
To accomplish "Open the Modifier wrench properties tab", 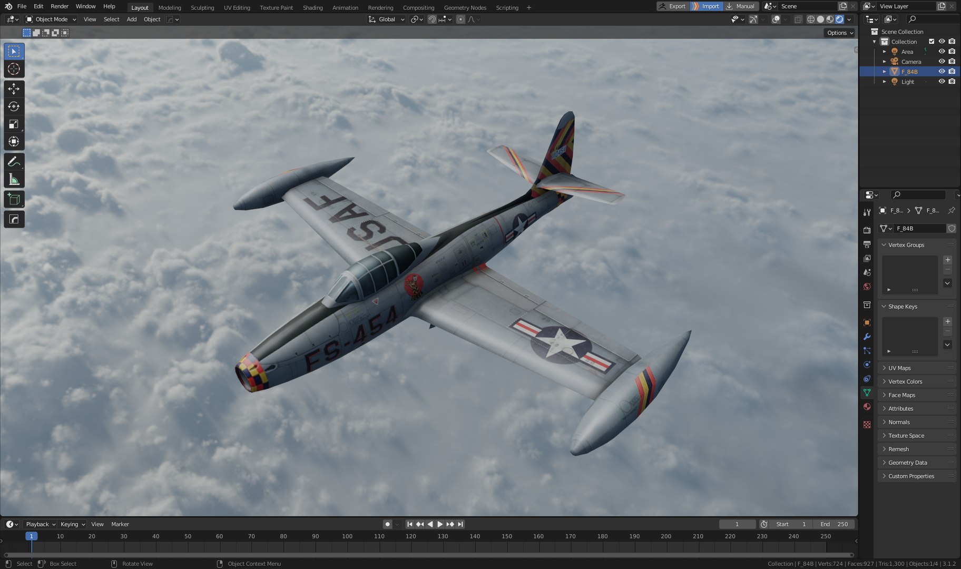I will 867,337.
